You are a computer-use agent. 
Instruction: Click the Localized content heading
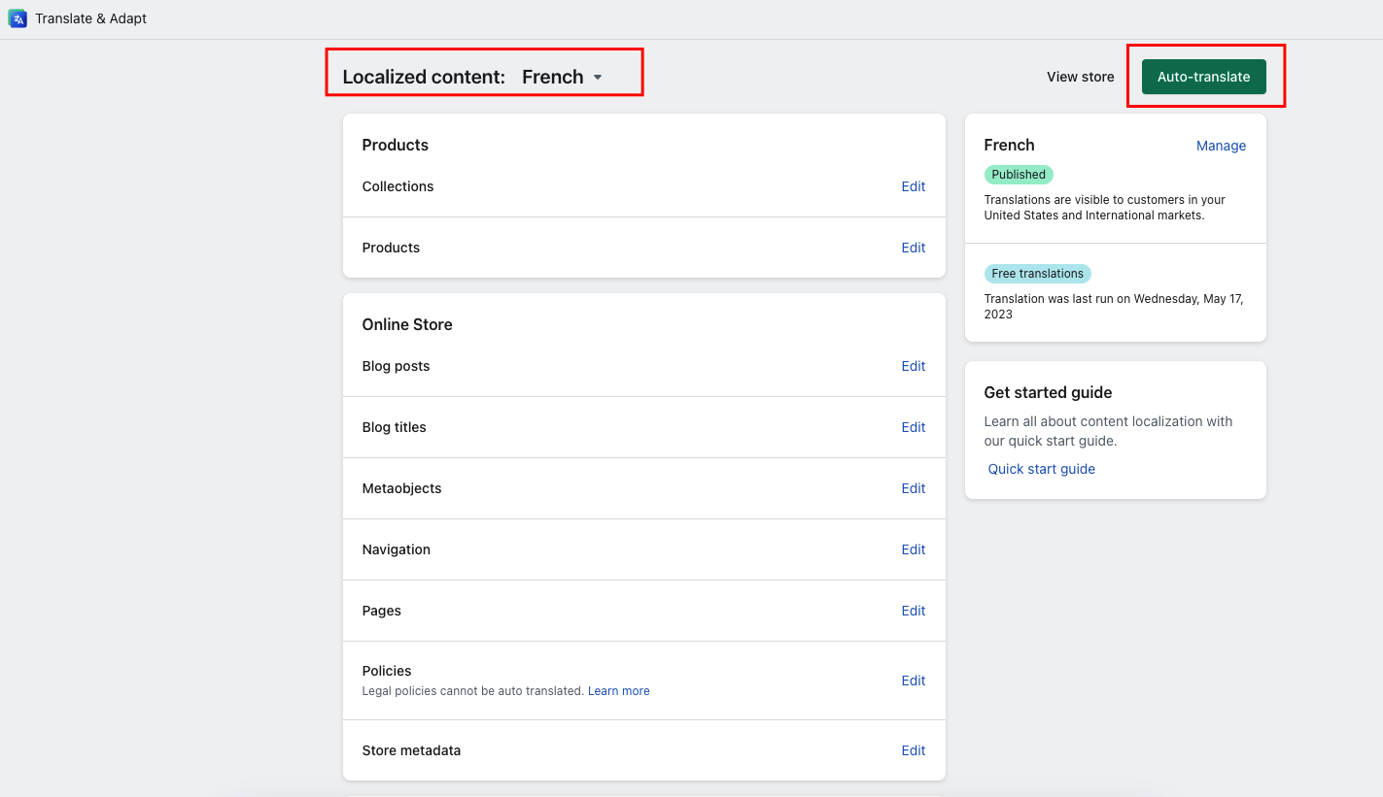[424, 78]
